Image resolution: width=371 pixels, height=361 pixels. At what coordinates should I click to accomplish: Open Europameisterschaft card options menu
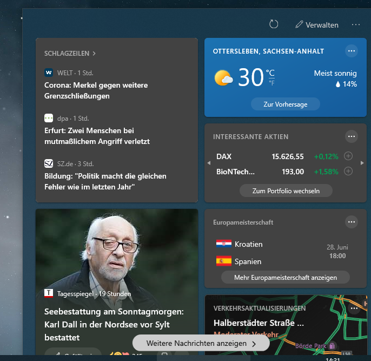352,222
